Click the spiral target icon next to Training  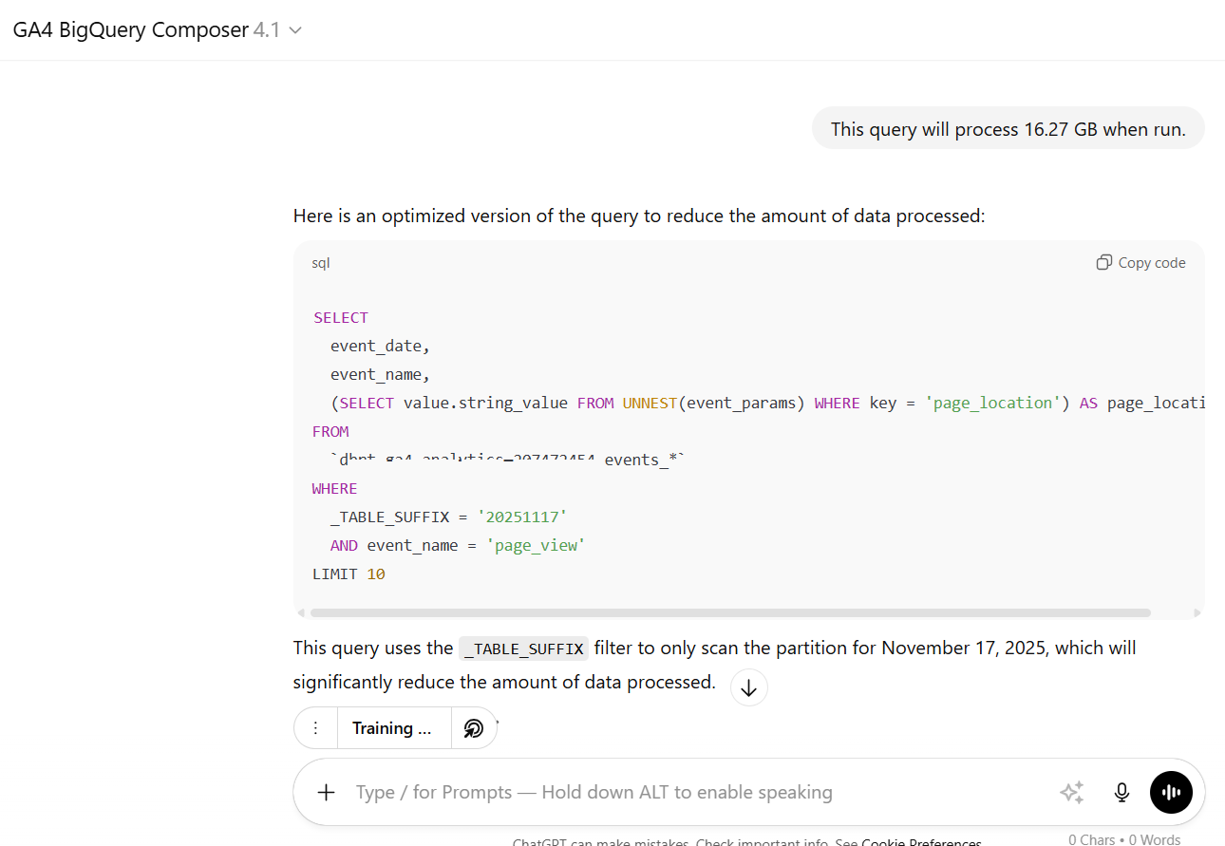click(x=474, y=728)
